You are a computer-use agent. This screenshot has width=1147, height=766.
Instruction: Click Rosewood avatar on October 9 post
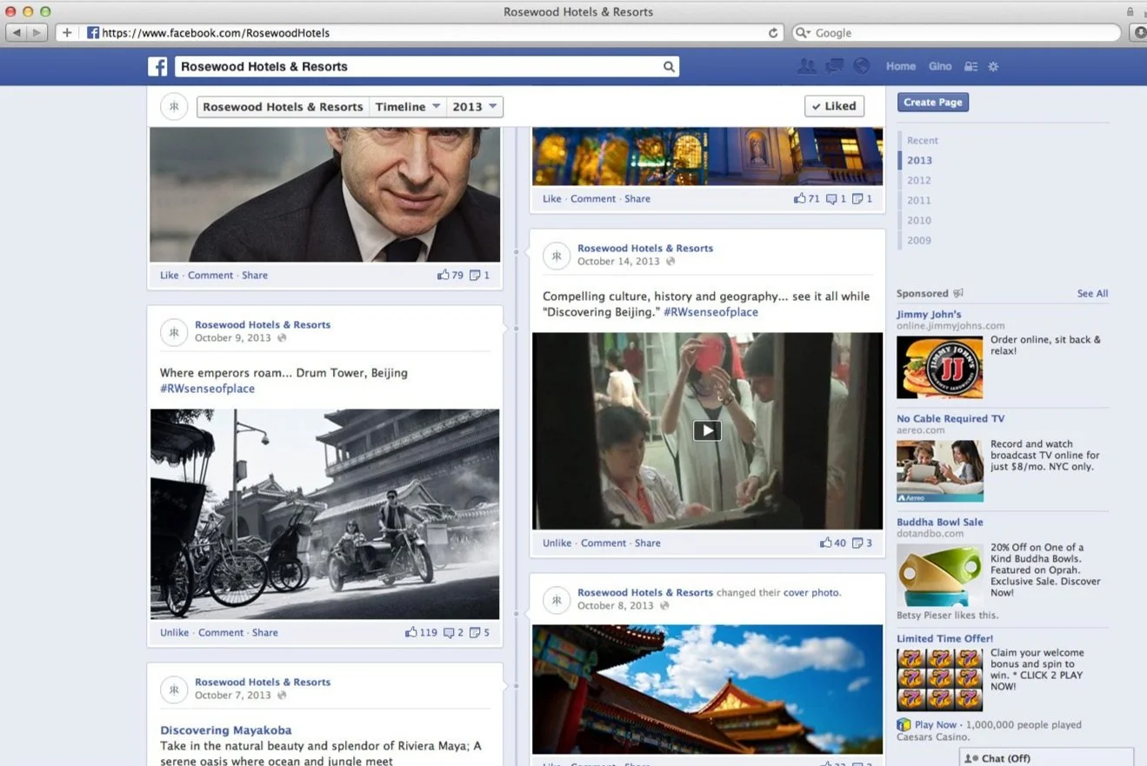174,332
